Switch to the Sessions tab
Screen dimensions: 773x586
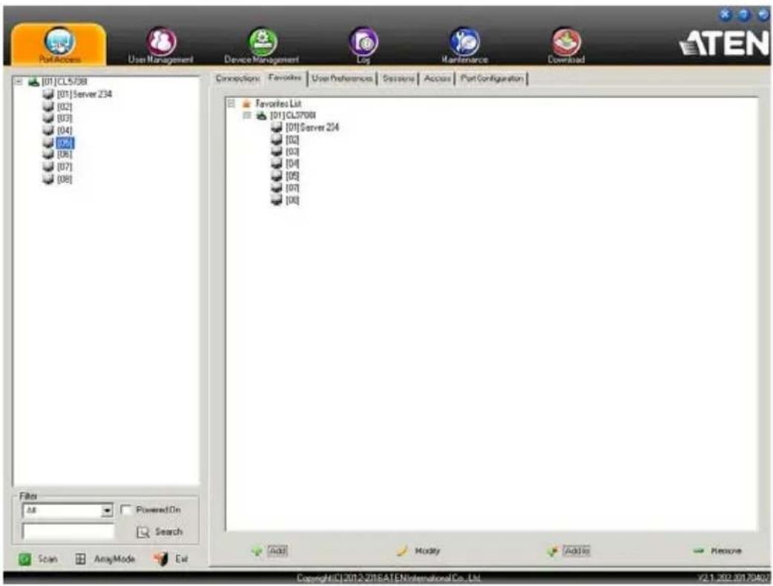[398, 79]
